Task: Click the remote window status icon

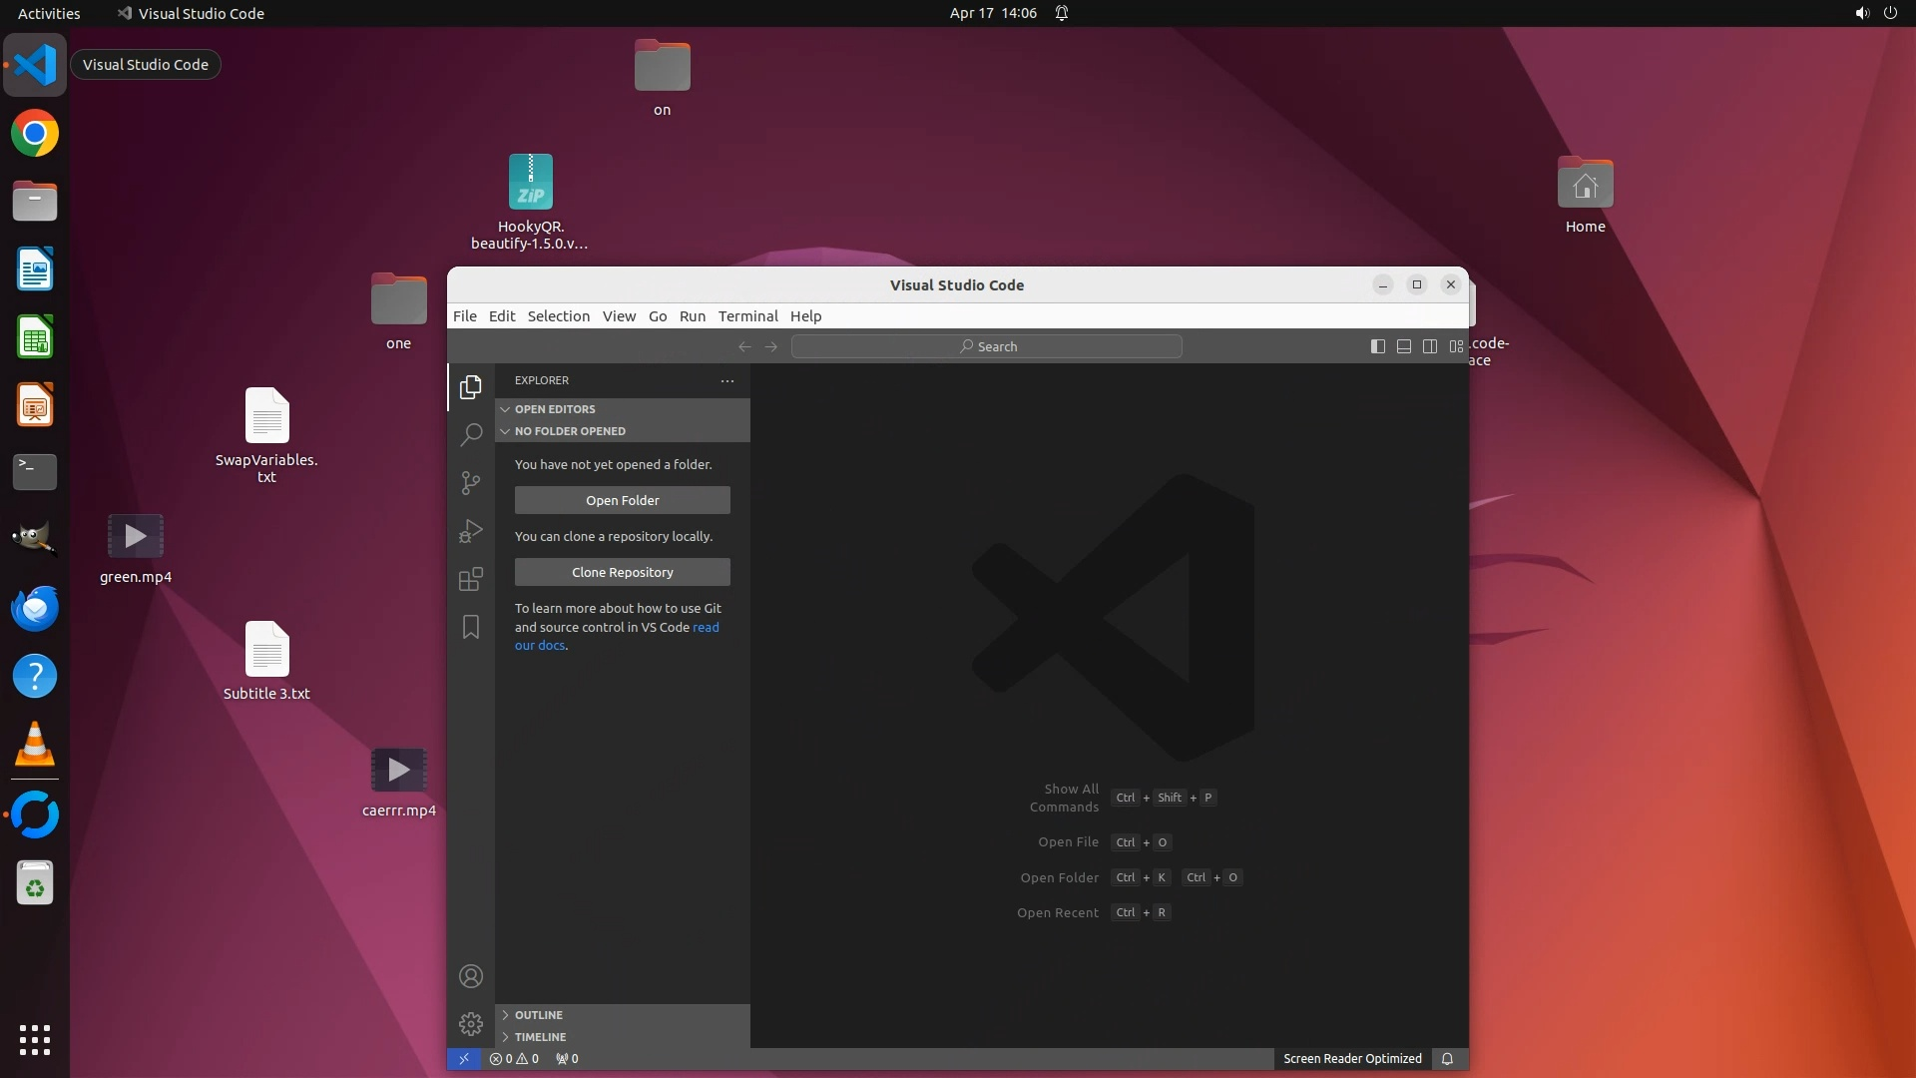Action: (x=464, y=1059)
